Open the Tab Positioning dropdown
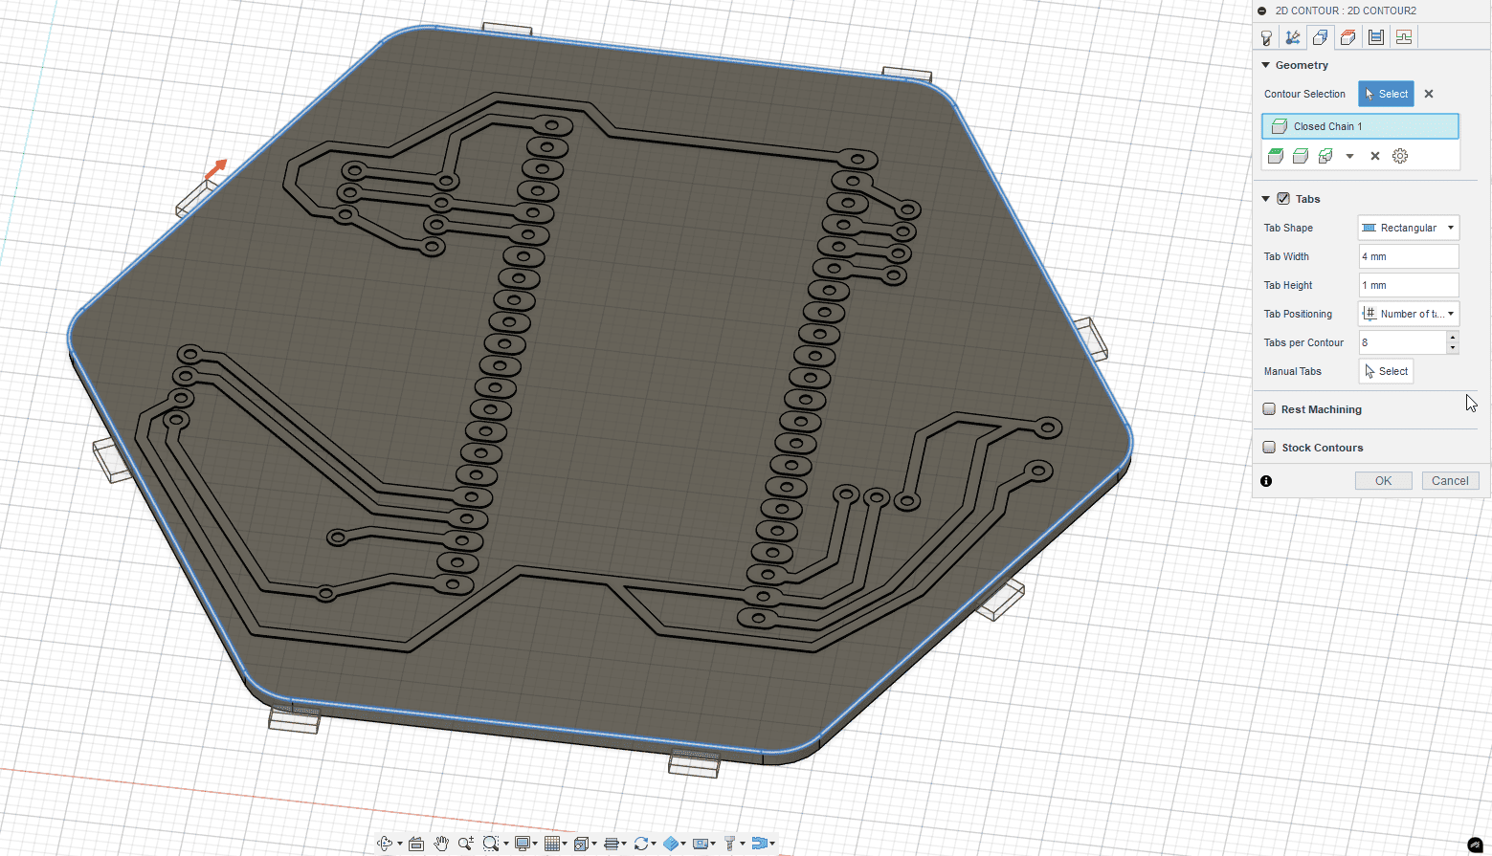 1409,314
